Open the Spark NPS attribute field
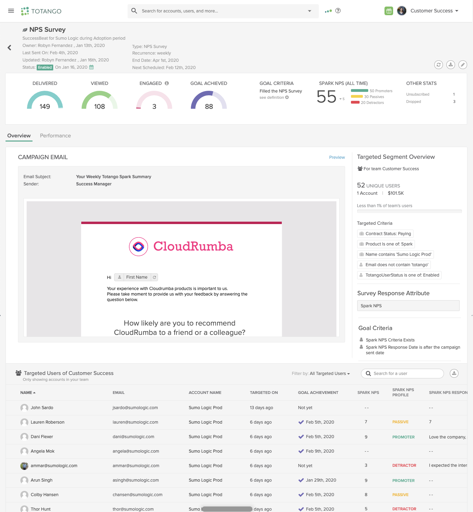 (408, 306)
